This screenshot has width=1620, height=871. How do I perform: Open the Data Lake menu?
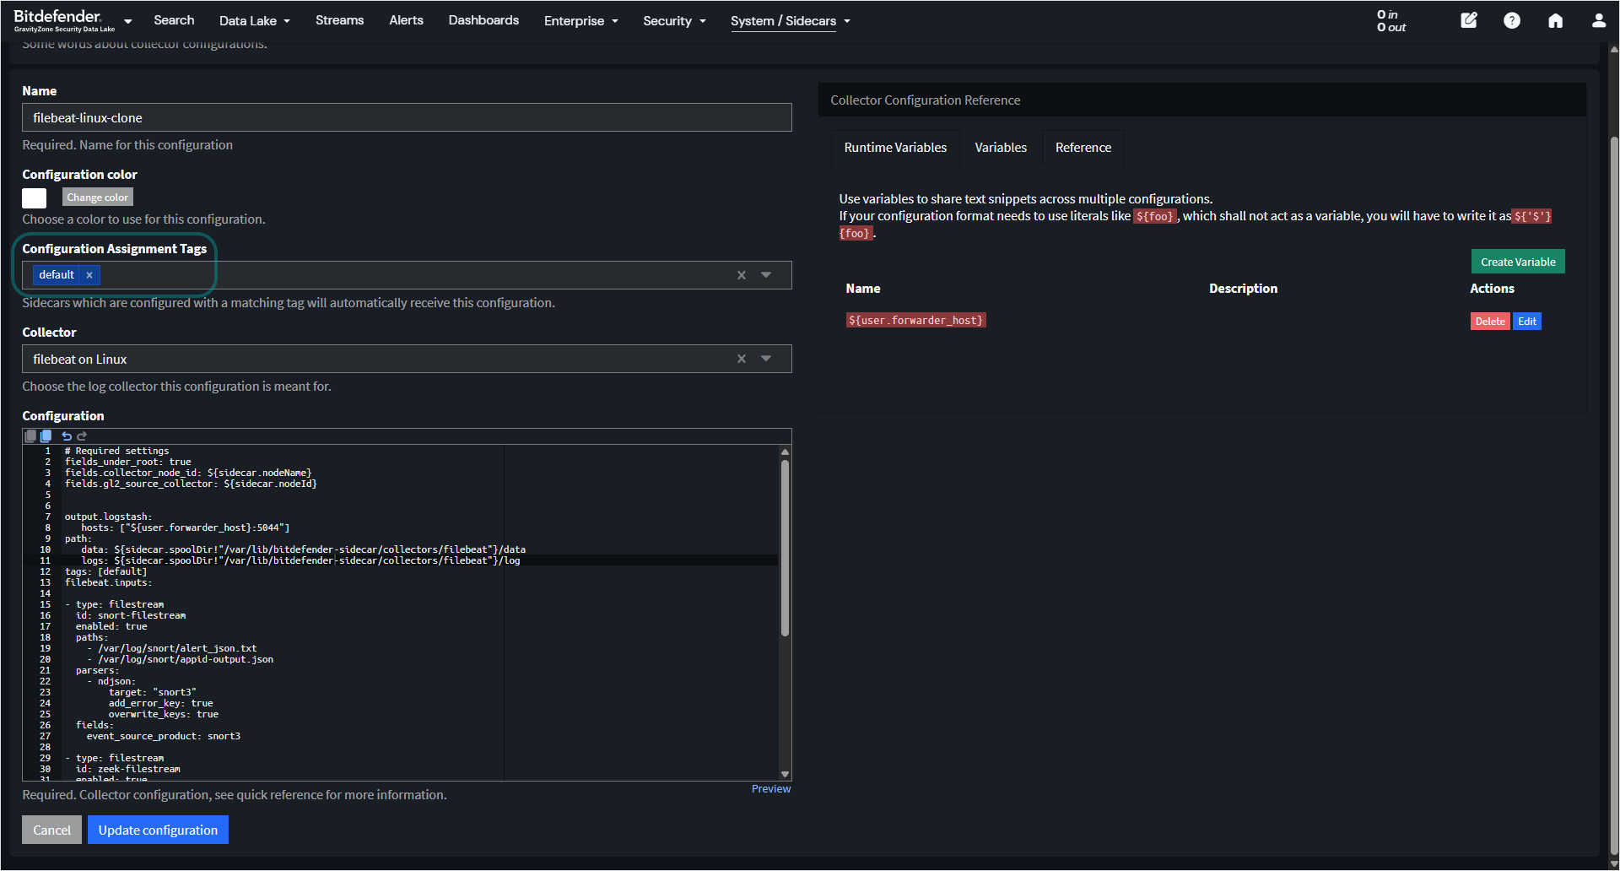[255, 20]
